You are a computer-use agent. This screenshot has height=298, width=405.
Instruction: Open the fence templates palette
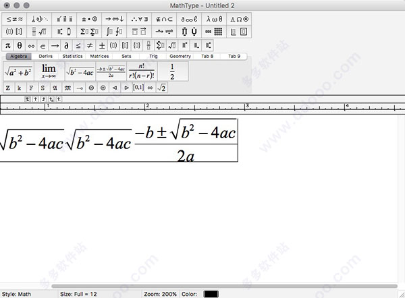[14, 32]
